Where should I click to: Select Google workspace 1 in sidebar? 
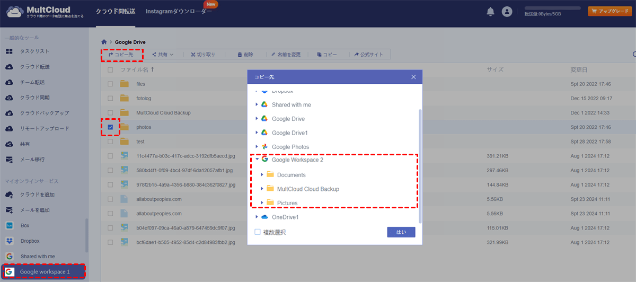pyautogui.click(x=43, y=272)
